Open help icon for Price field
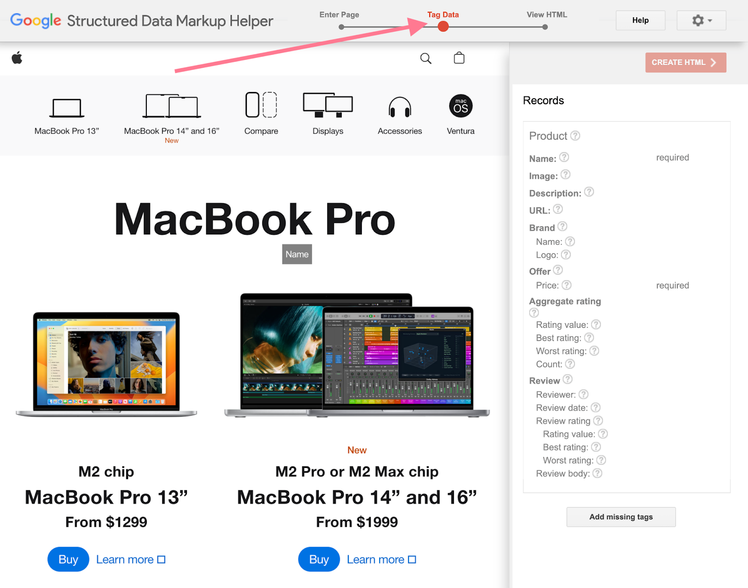 [567, 285]
